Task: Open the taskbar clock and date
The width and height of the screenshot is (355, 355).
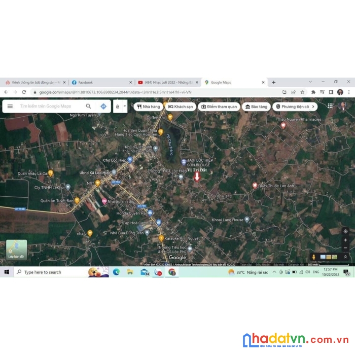Action: pos(331,272)
